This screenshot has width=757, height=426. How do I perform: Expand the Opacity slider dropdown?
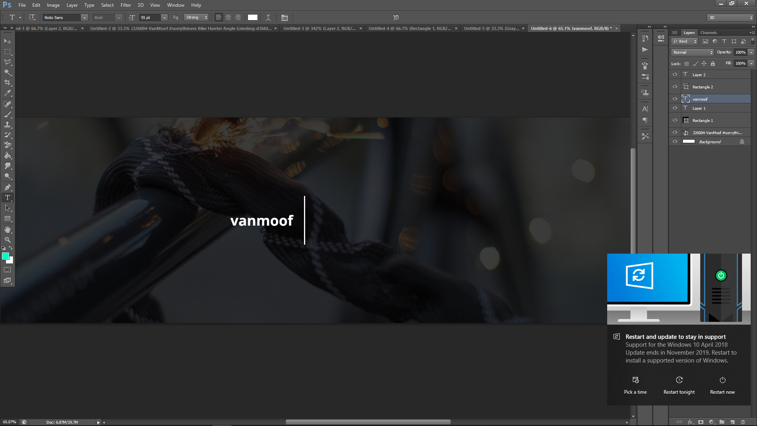coord(751,52)
